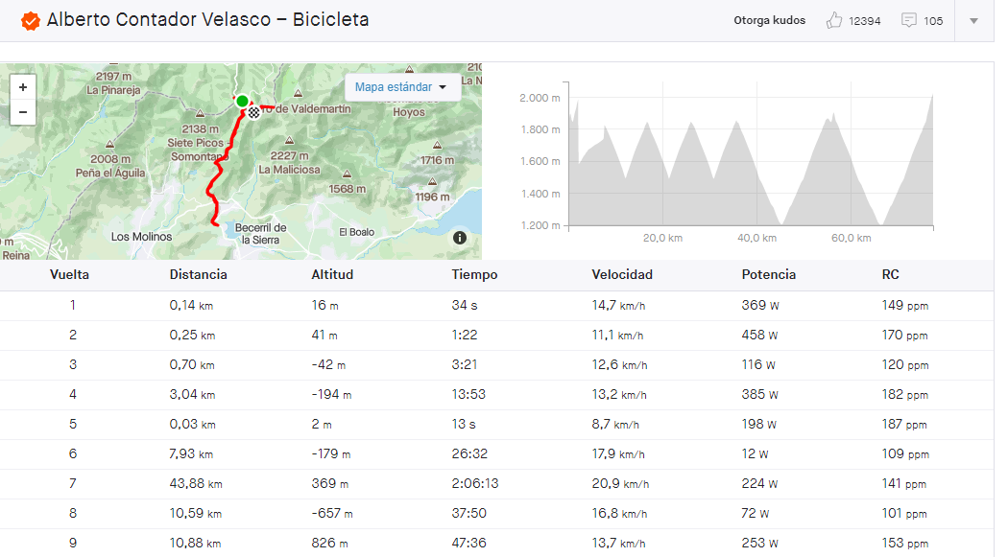Viewport: 1008px width, 557px height.
Task: Open Alberto Contador Velasco profile name
Action: pos(158,20)
